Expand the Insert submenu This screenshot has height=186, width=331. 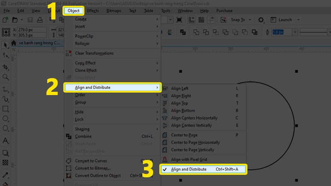[x=113, y=26]
